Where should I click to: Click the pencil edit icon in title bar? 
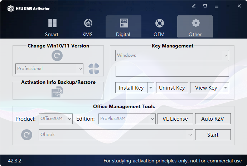pyautogui.click(x=194, y=6)
